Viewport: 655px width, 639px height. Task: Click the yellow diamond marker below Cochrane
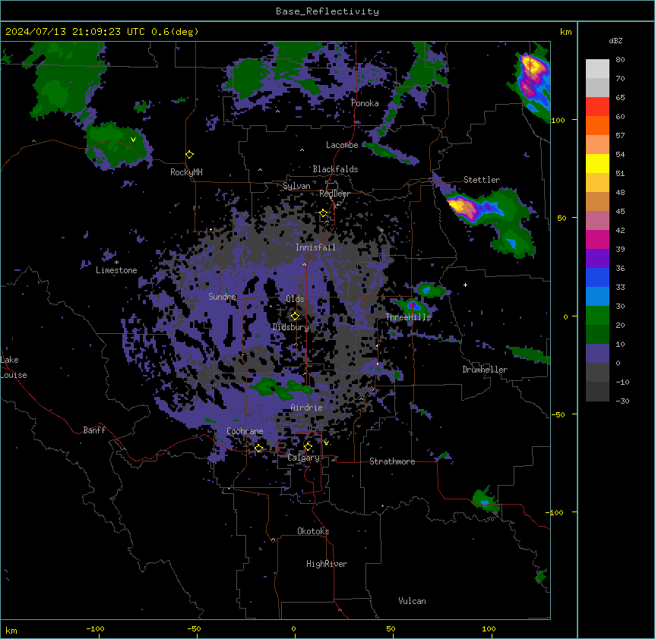(258, 449)
